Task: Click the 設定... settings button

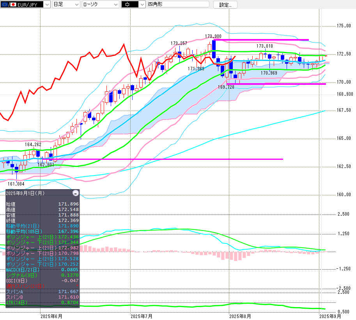Action: coord(225,5)
